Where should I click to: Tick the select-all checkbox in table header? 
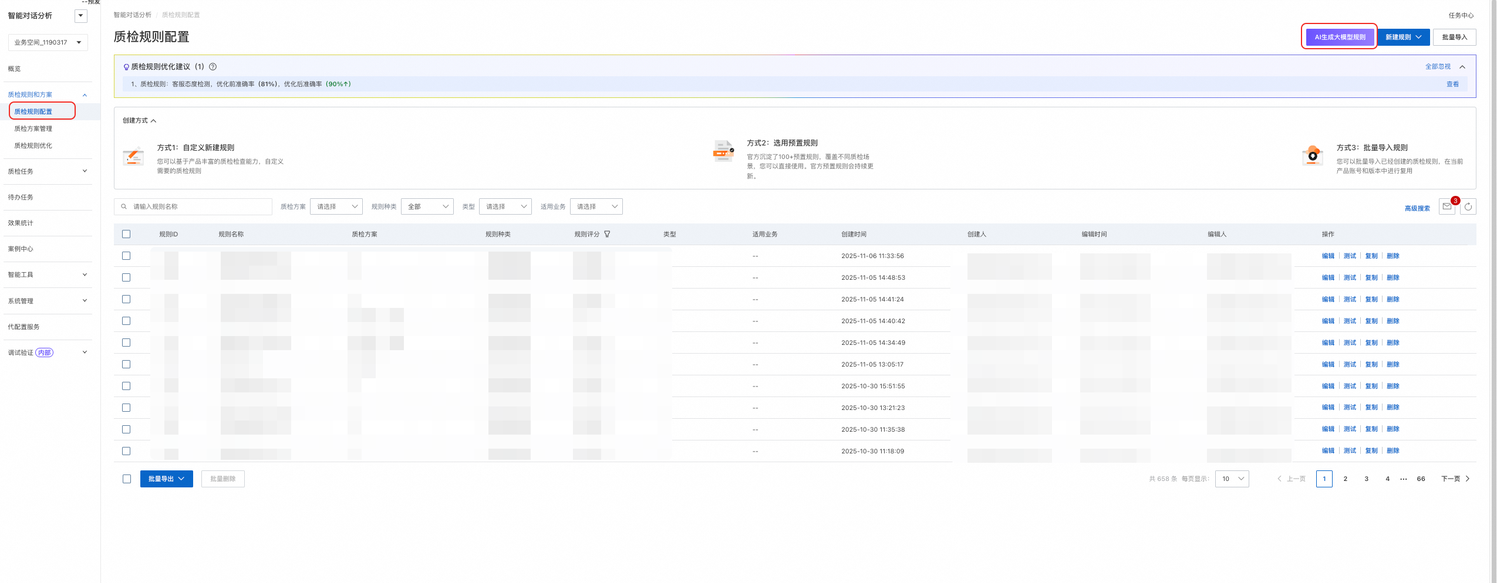[126, 234]
